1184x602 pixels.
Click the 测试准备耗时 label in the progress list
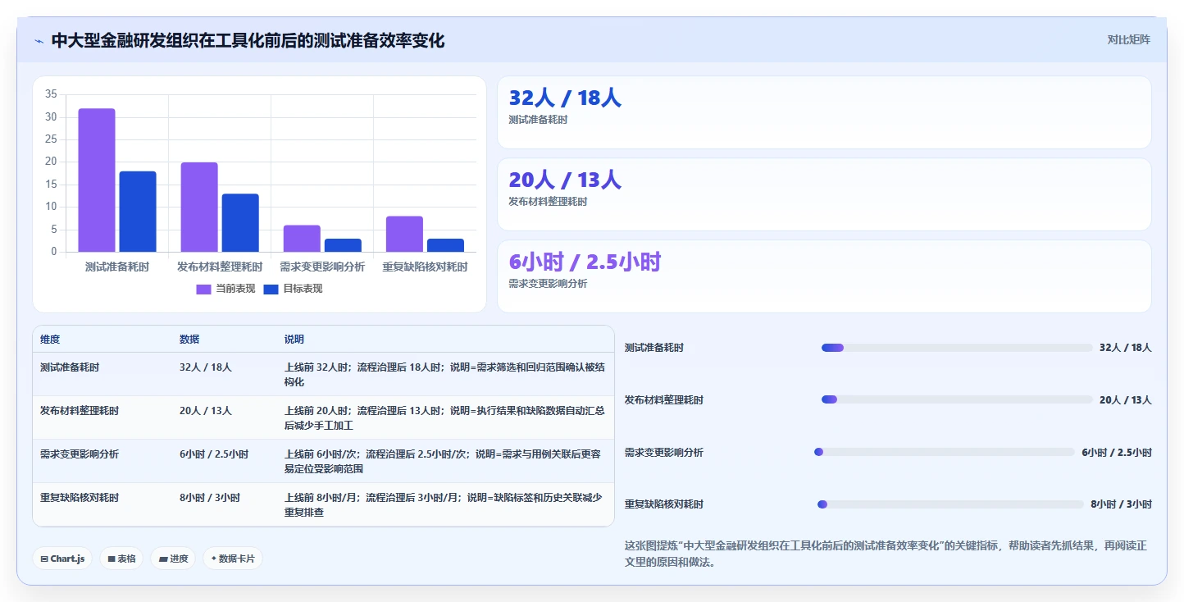pyautogui.click(x=654, y=348)
